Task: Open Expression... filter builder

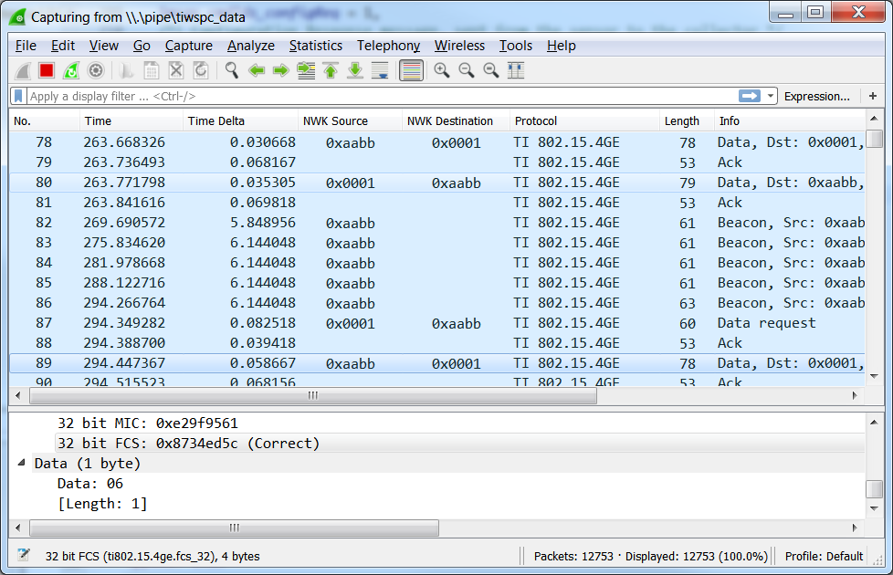Action: (x=816, y=96)
